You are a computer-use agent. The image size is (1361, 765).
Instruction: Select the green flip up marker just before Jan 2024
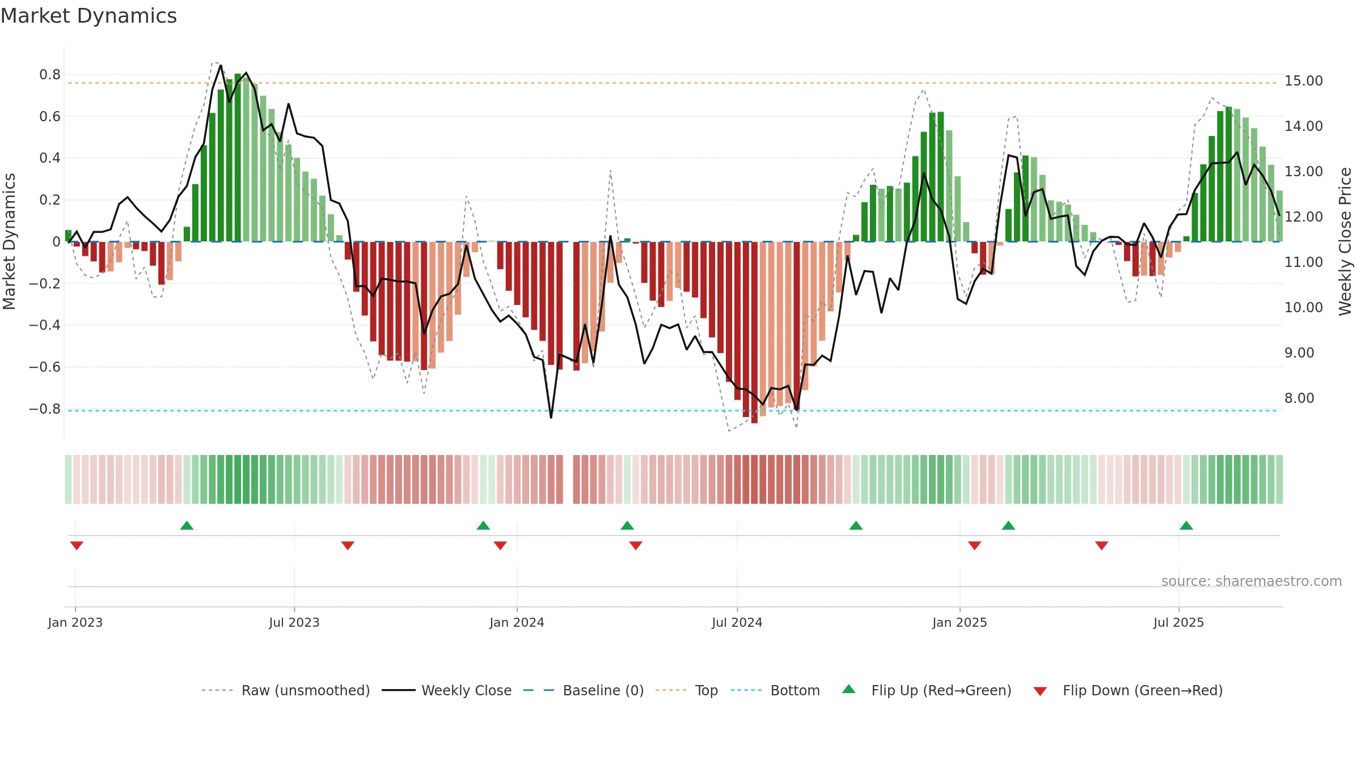[483, 525]
